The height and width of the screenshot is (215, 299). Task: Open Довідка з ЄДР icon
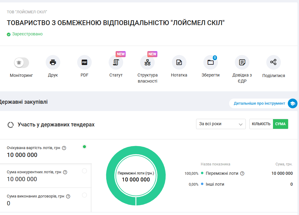coord(242,63)
